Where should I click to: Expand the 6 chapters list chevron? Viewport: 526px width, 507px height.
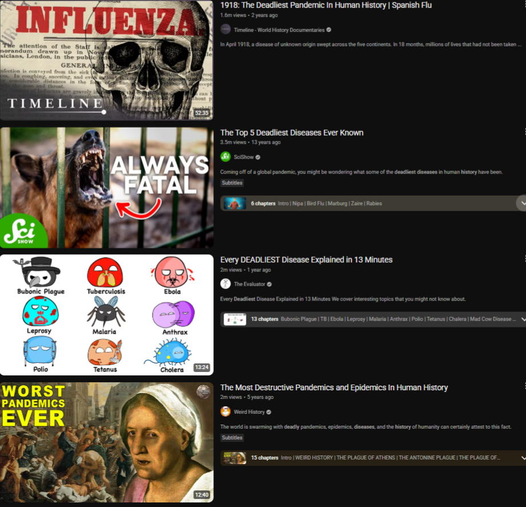(521, 203)
